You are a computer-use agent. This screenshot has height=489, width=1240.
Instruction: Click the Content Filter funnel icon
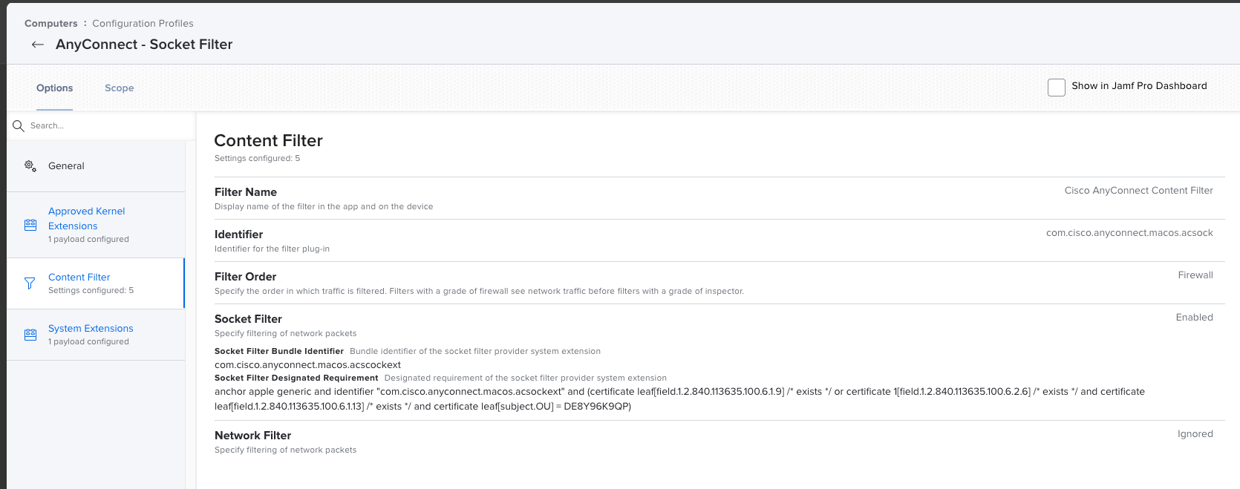30,283
